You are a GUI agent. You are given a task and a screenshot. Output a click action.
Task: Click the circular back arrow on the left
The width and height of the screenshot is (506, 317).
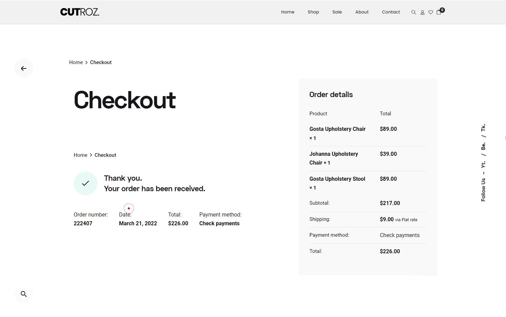tap(24, 68)
